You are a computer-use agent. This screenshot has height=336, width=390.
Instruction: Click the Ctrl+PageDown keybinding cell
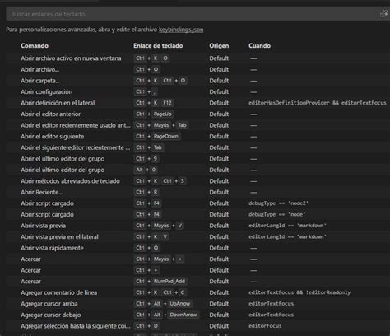pyautogui.click(x=157, y=137)
